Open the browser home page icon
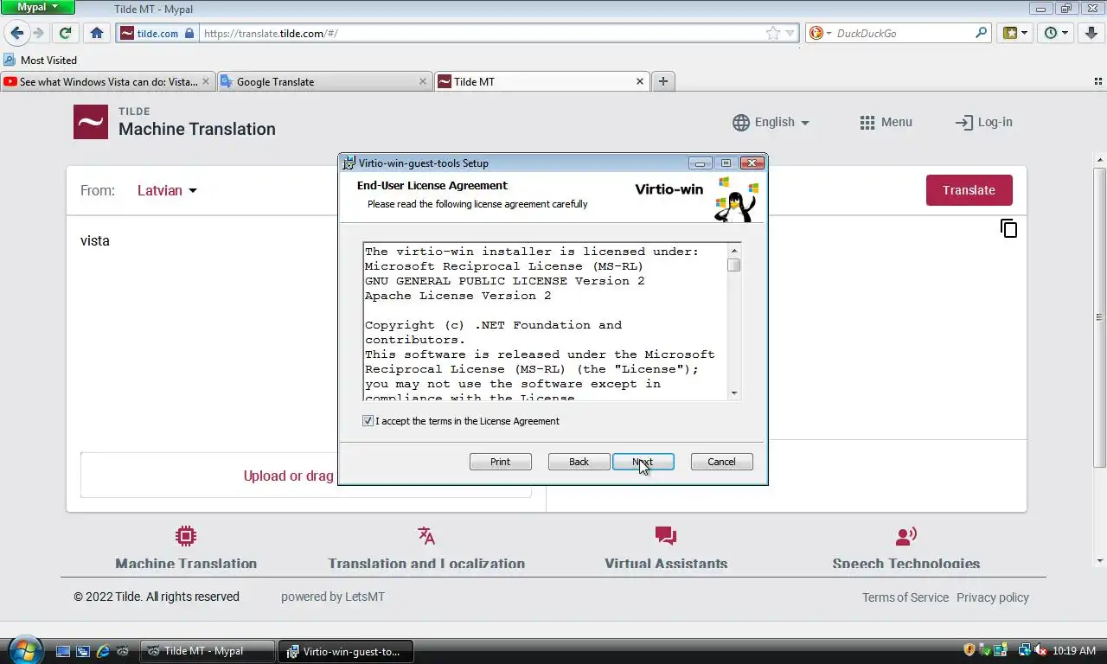Viewport: 1107px width, 664px height. (97, 33)
